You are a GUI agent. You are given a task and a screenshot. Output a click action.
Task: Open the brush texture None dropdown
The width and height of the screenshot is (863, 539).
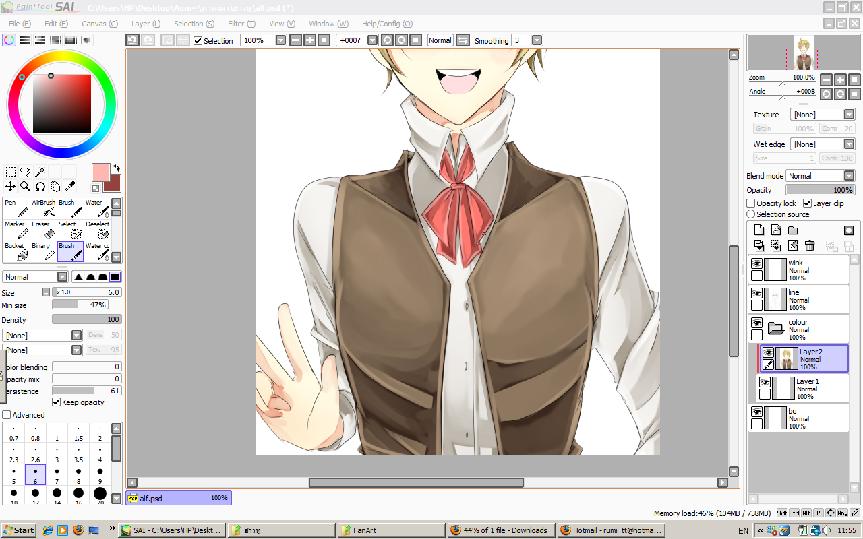point(77,350)
